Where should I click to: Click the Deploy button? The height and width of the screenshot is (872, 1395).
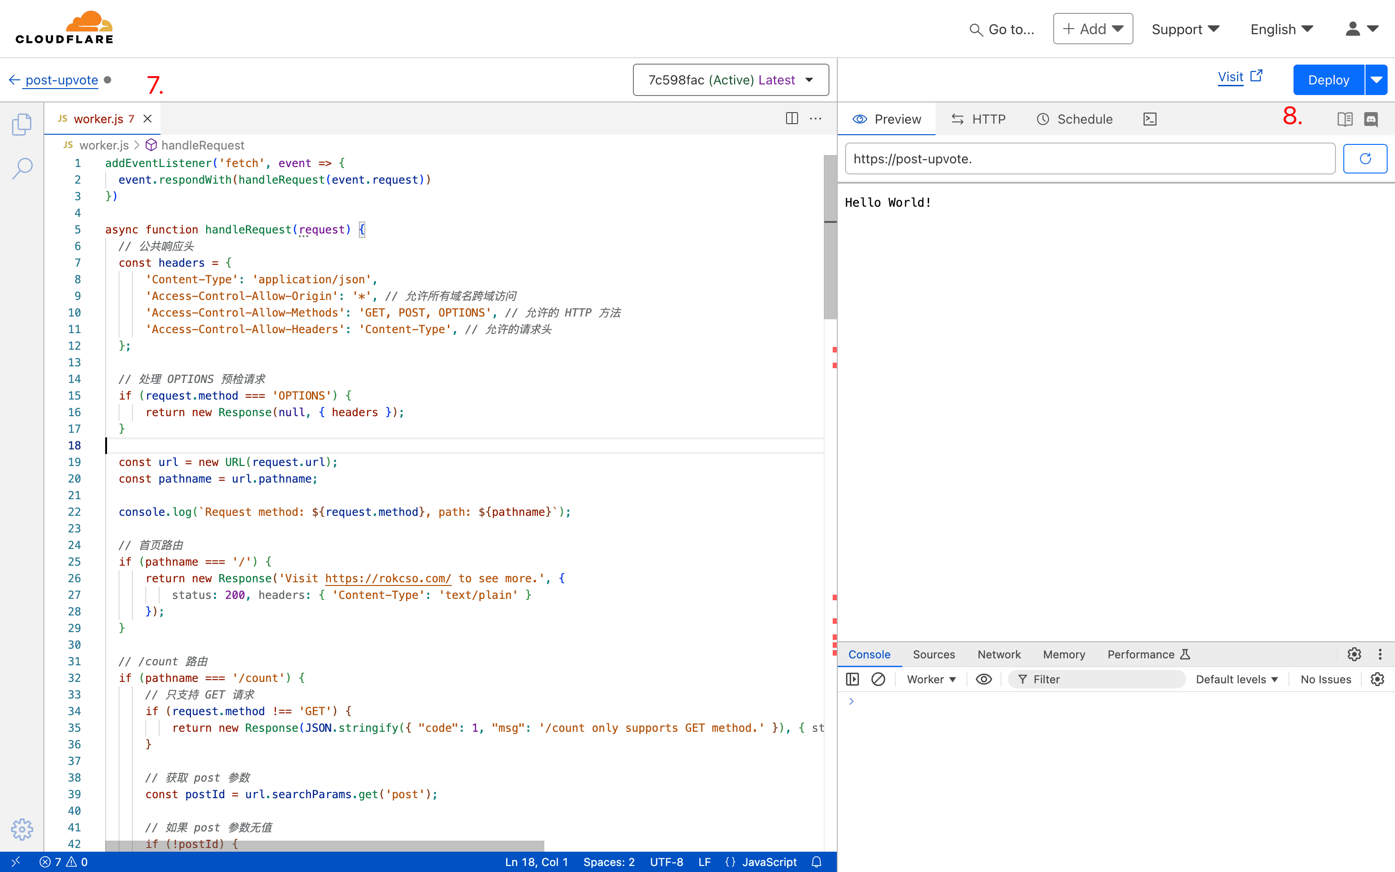1328,79
